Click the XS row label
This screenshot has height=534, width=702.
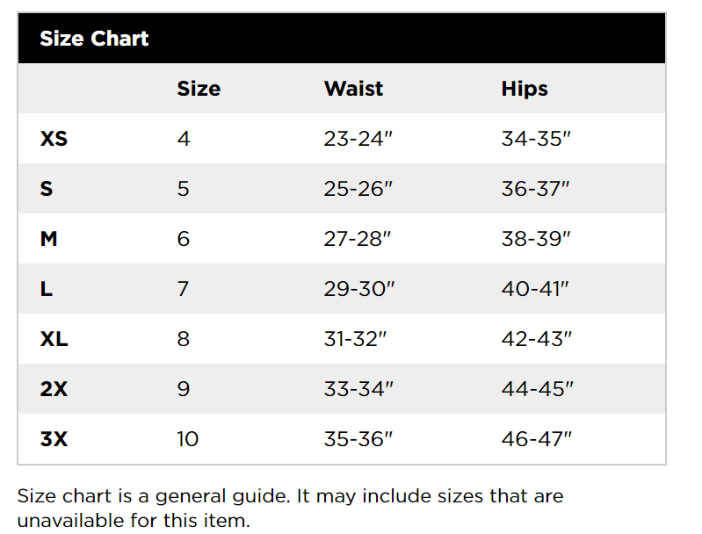coord(54,139)
